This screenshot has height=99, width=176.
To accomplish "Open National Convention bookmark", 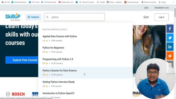I will (x=87, y=2).
